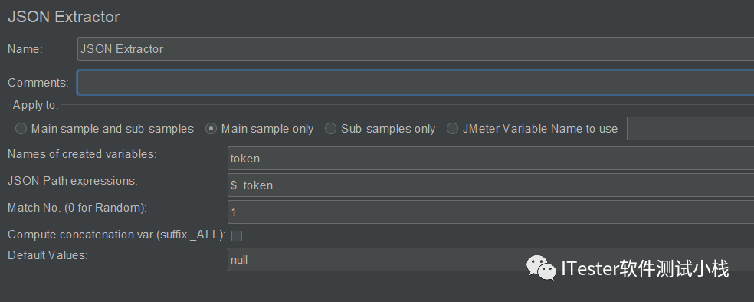Click the 'Default Values:' label
The height and width of the screenshot is (302, 754).
tap(48, 255)
